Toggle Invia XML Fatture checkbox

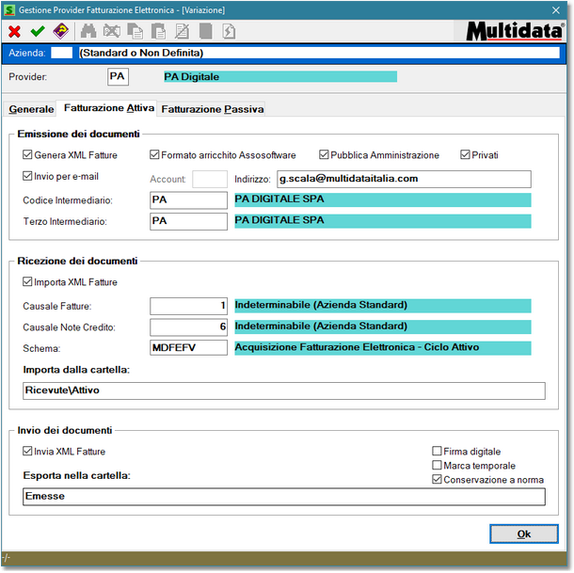point(27,451)
